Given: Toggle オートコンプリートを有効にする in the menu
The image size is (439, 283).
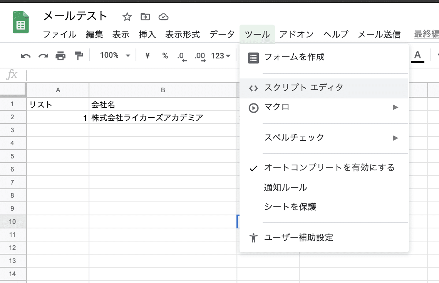Looking at the screenshot, I should point(328,168).
